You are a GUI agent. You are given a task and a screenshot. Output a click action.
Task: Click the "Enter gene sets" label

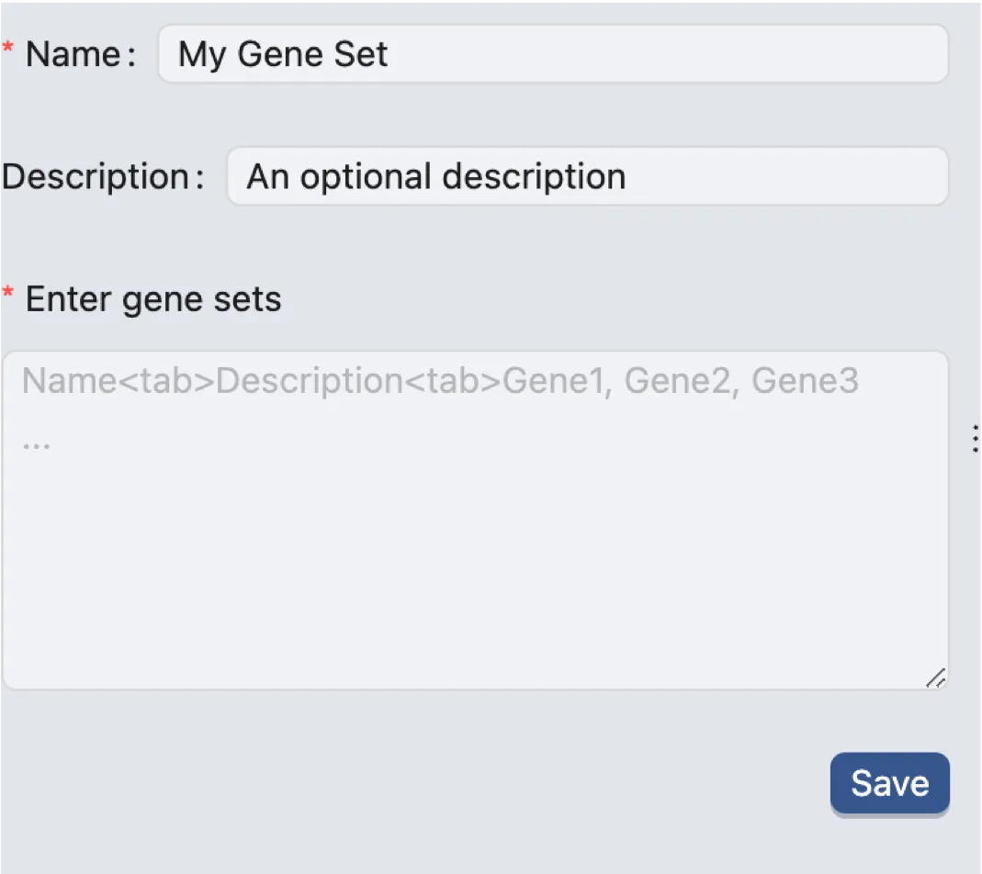153,299
